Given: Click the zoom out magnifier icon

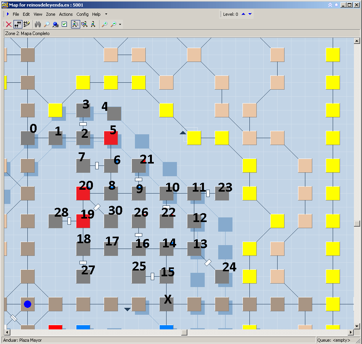Looking at the screenshot, I should (x=113, y=24).
